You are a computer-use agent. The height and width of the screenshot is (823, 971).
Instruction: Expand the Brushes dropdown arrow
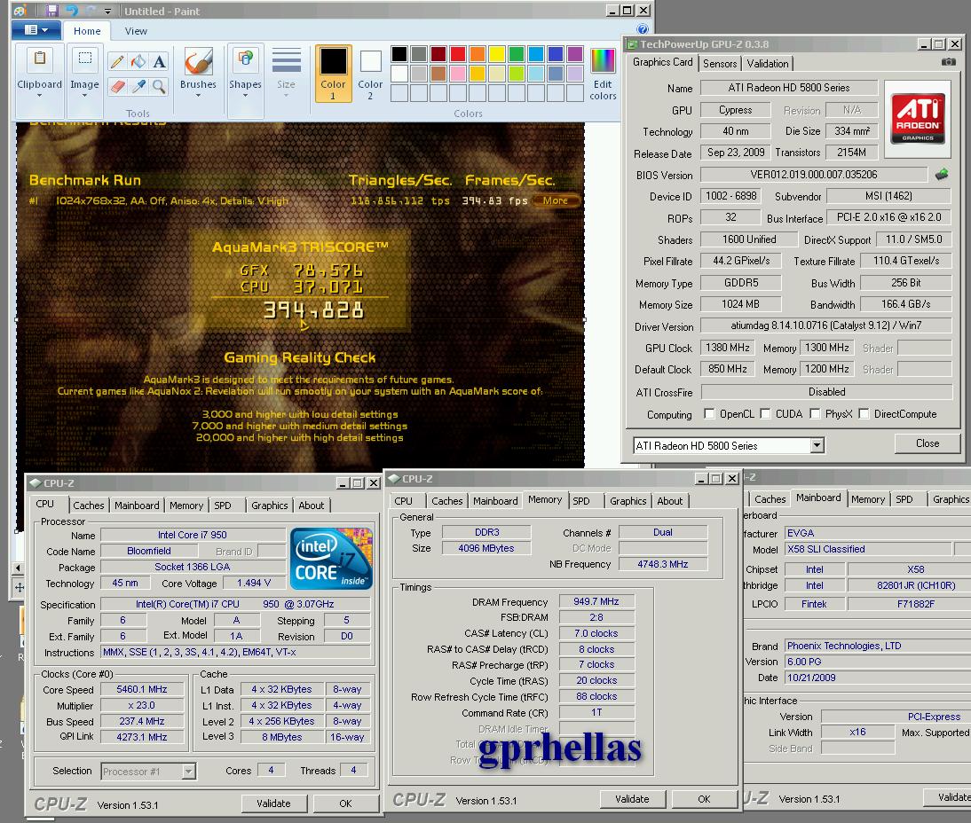198,96
